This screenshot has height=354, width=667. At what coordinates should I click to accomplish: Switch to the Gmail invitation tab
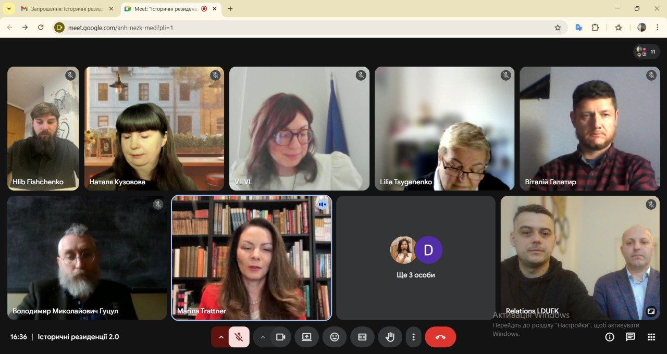click(x=67, y=9)
